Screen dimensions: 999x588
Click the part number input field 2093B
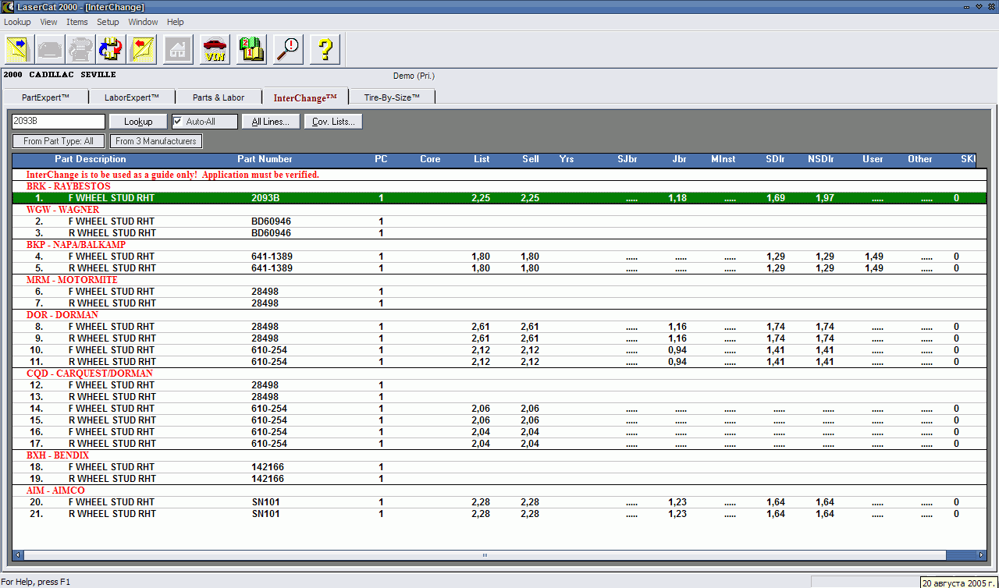(x=59, y=122)
